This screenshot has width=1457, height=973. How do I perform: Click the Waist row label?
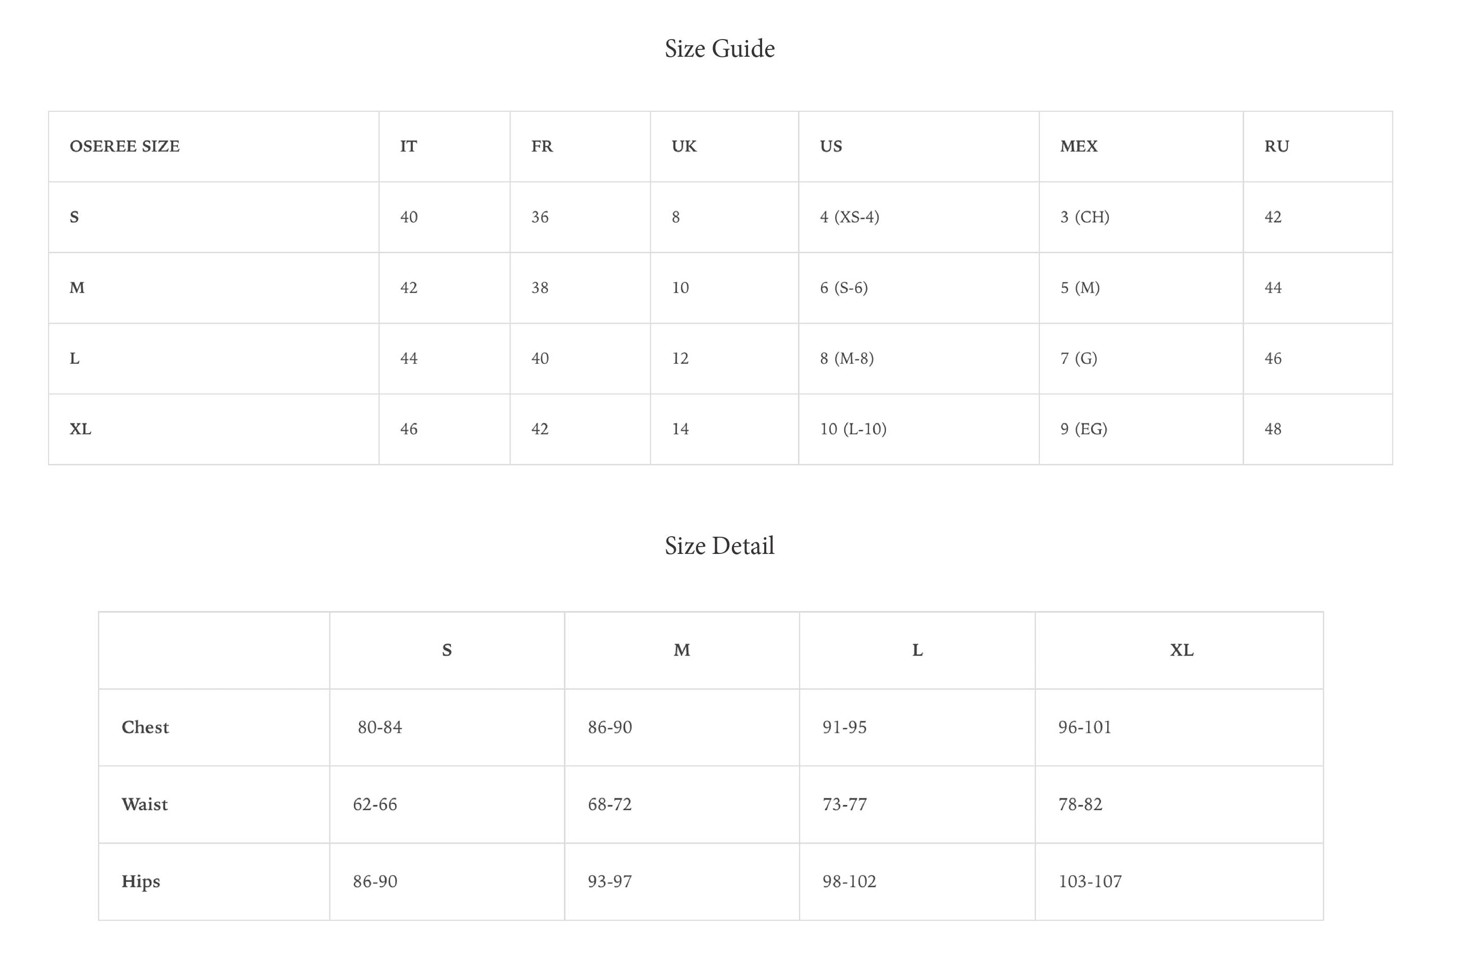145,804
